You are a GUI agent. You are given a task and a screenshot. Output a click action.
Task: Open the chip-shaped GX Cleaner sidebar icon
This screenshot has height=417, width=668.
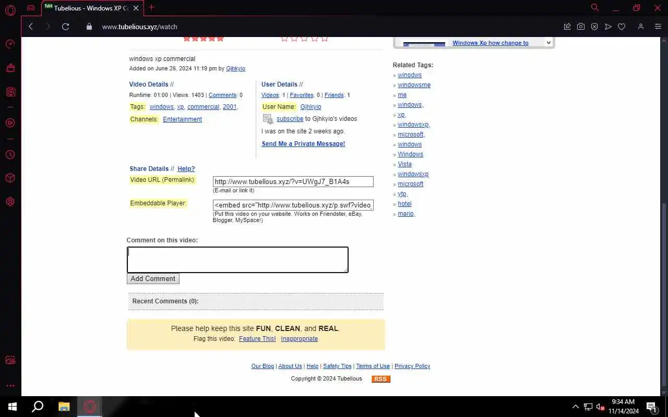pos(10,92)
